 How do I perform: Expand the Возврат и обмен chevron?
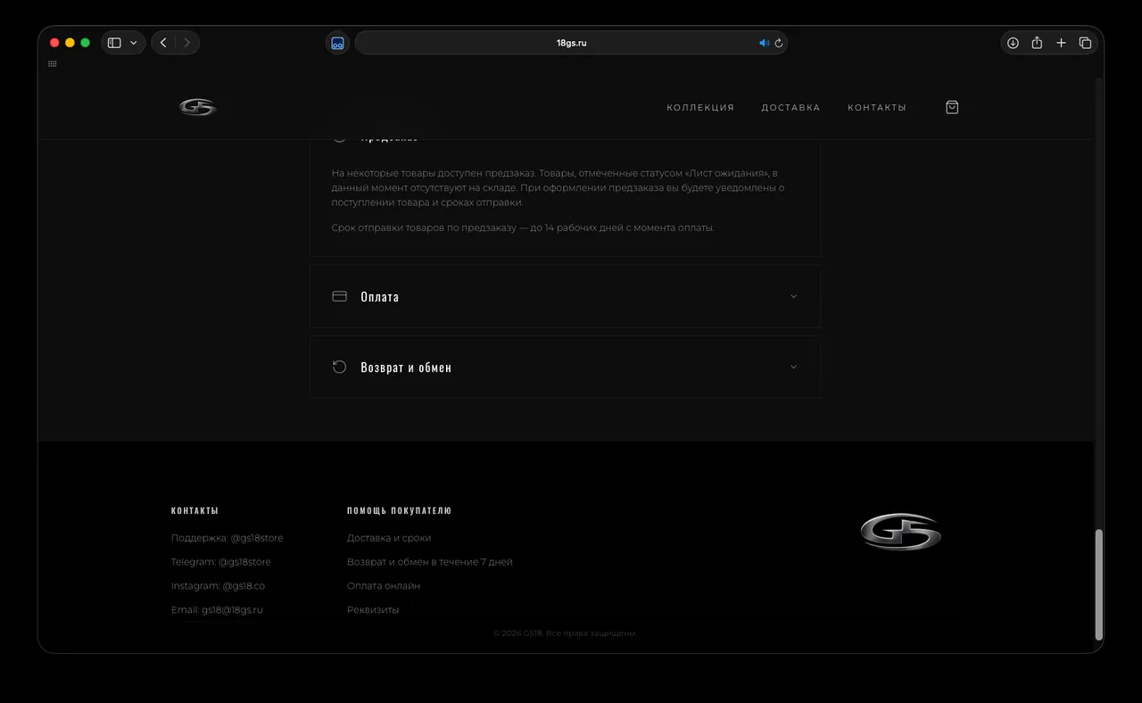[x=793, y=367]
